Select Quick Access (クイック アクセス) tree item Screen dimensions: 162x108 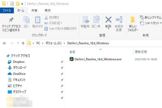pyautogui.click(x=18, y=56)
